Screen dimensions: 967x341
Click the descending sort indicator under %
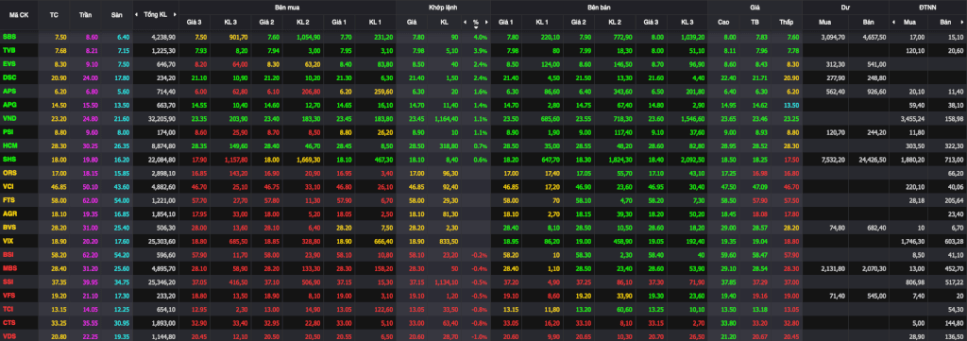tap(476, 27)
